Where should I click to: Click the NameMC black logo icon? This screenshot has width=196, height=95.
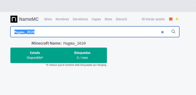(x=14, y=19)
